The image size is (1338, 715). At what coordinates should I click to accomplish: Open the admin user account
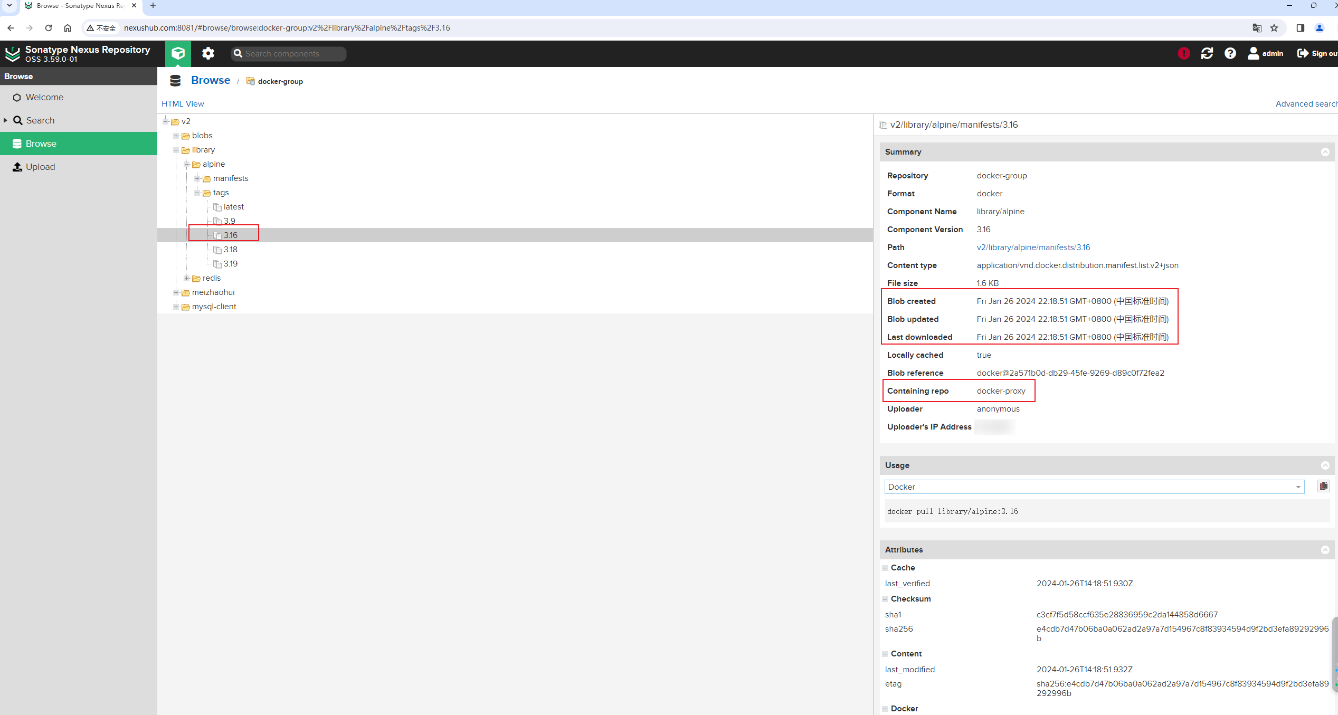1266,53
